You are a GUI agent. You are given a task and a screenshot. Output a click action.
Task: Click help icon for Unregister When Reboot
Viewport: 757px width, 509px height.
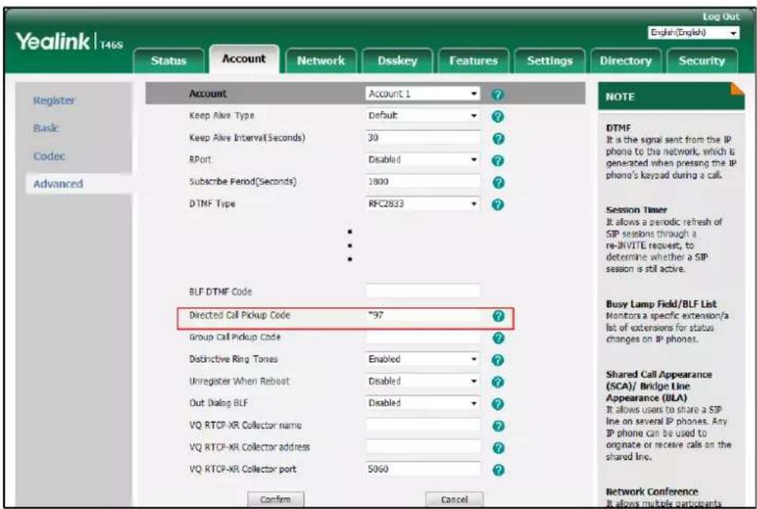[x=497, y=382]
